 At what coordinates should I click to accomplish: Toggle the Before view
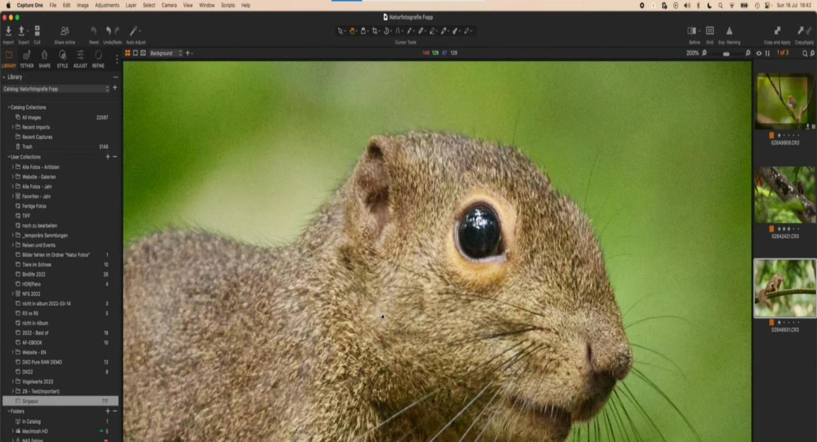click(692, 31)
